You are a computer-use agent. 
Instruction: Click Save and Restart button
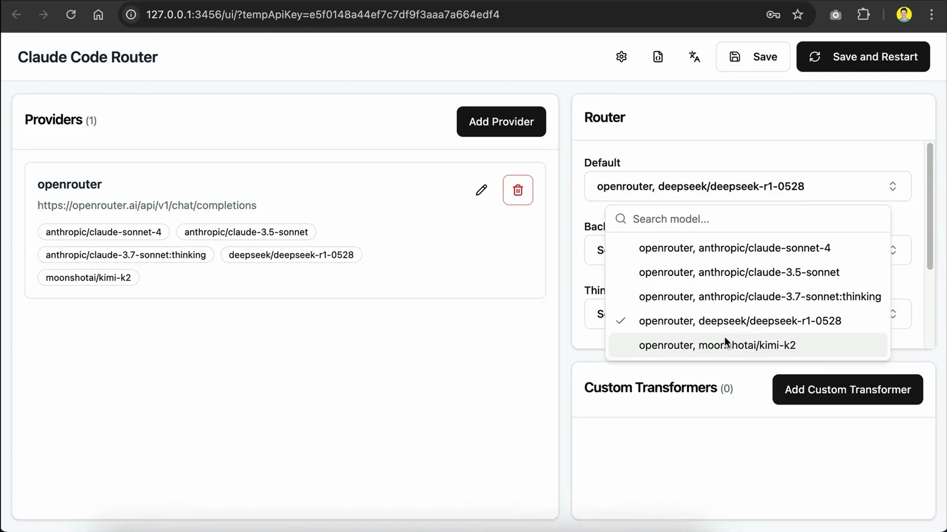863,57
